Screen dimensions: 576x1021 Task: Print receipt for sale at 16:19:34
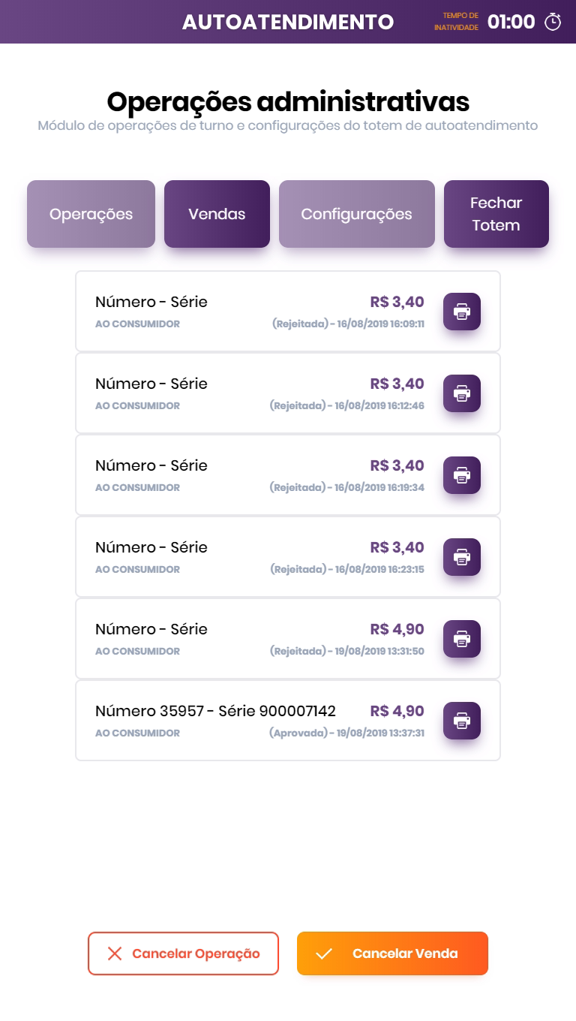click(x=462, y=475)
